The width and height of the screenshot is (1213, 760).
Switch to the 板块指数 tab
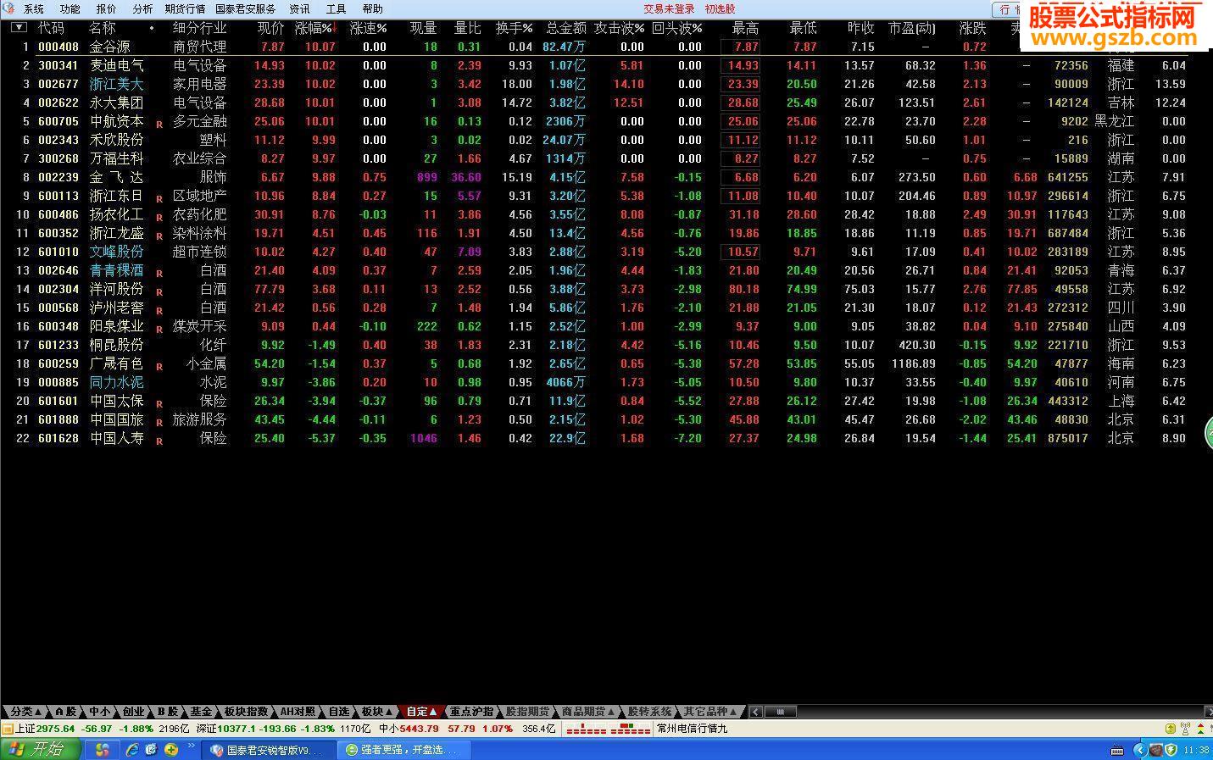247,712
